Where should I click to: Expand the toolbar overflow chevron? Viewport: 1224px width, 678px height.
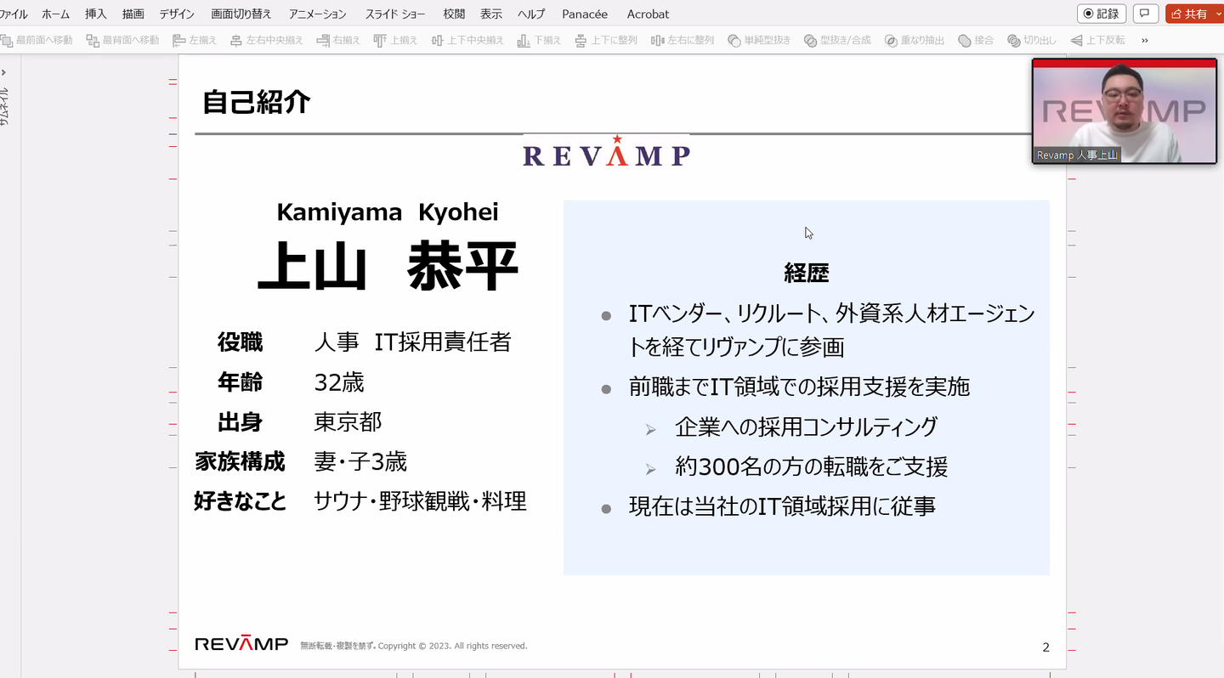[1145, 40]
